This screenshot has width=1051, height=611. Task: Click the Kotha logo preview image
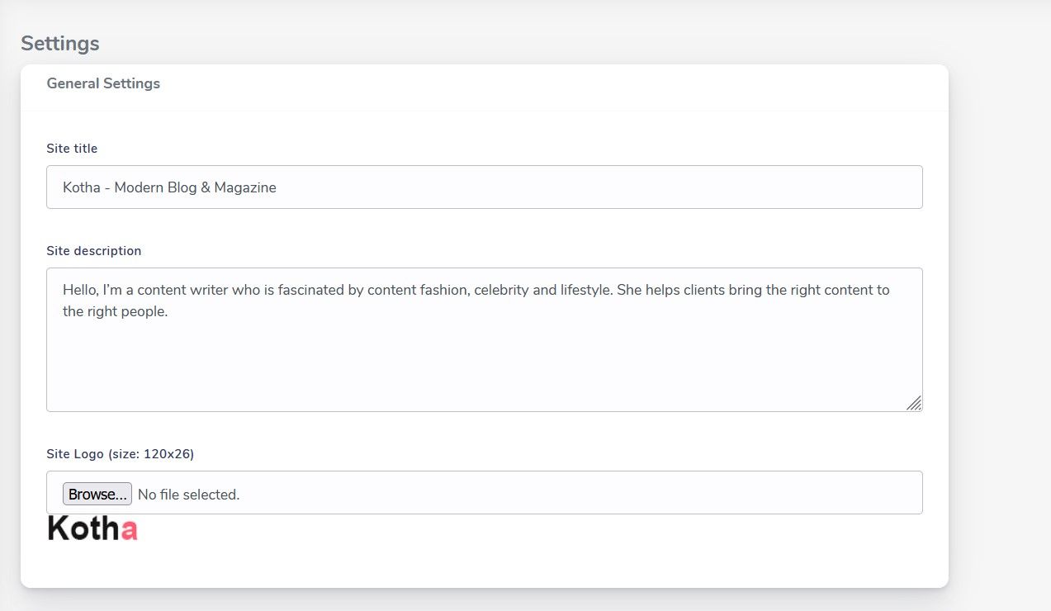click(92, 528)
